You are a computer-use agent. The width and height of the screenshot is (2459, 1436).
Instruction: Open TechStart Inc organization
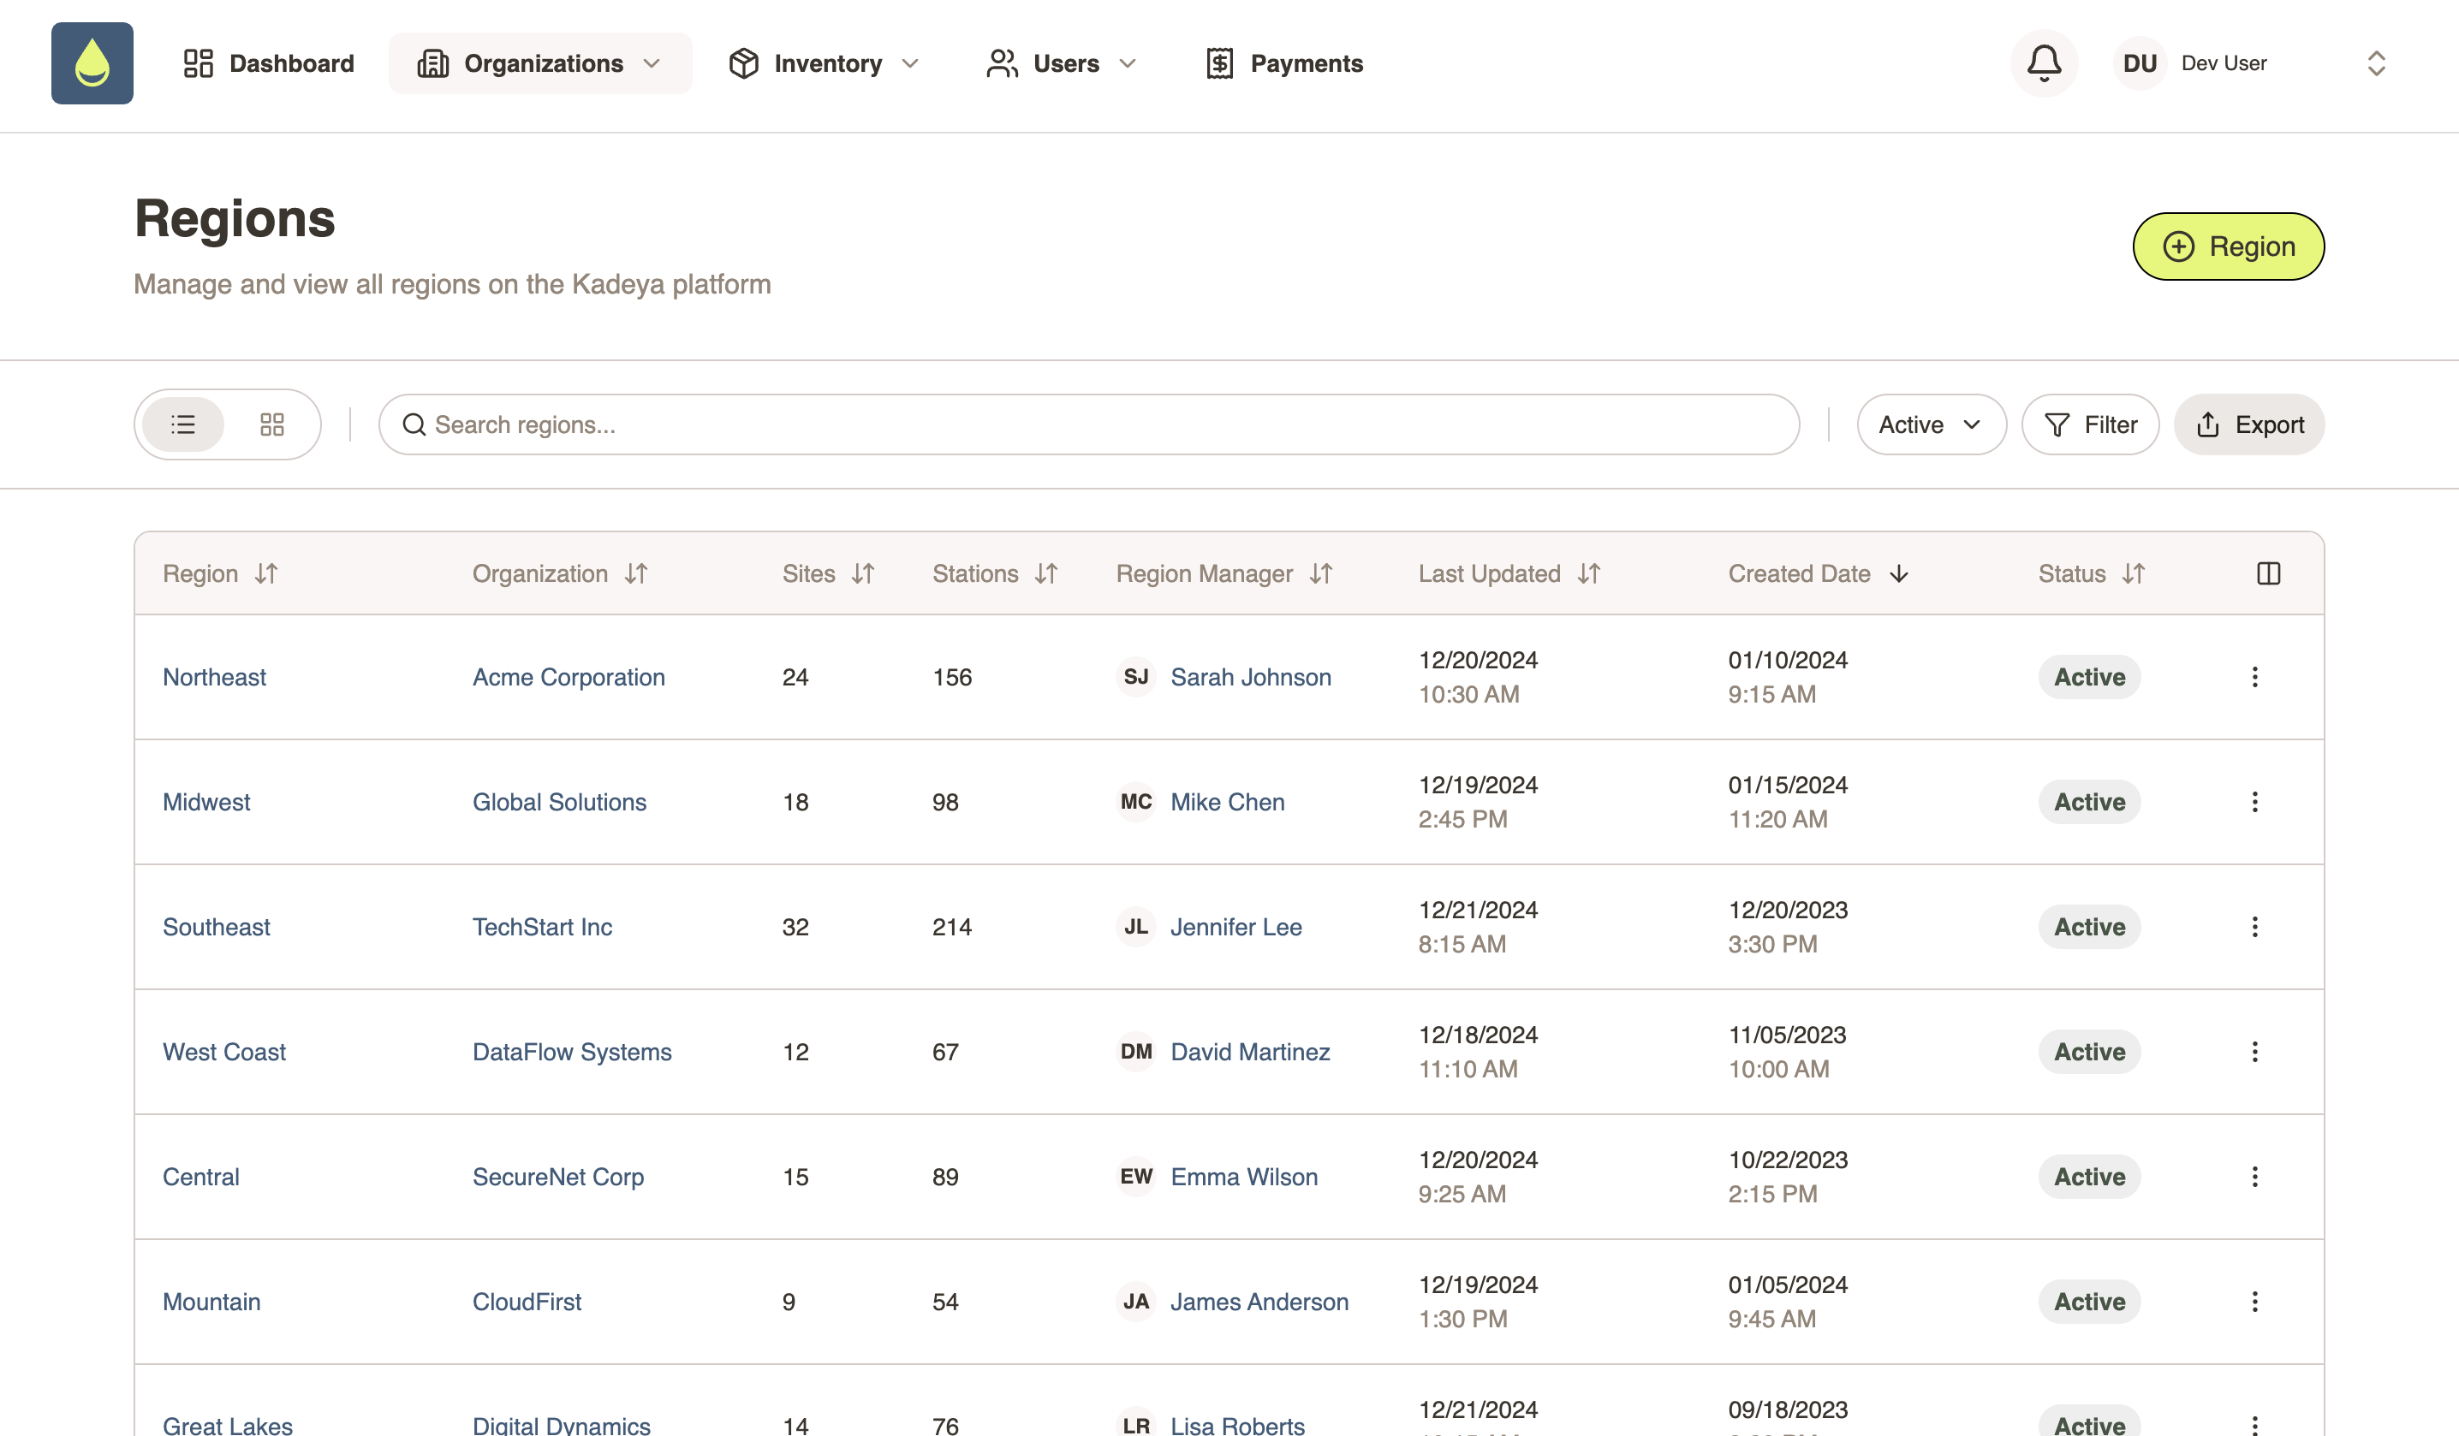point(543,927)
